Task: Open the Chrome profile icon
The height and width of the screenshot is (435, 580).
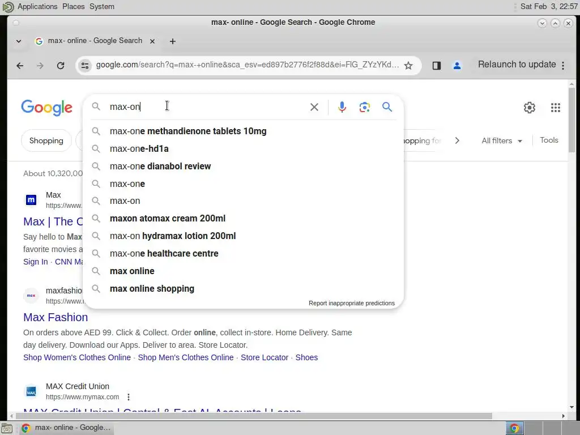Action: point(457,66)
